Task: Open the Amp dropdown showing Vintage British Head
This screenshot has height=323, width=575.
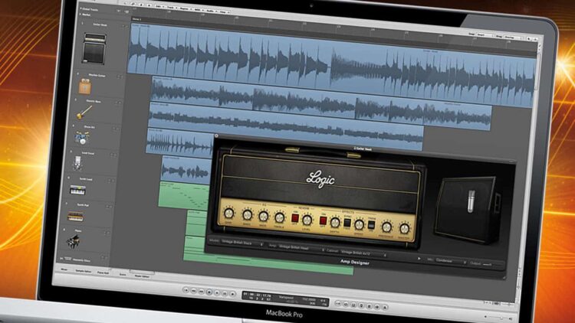Action: (x=301, y=248)
